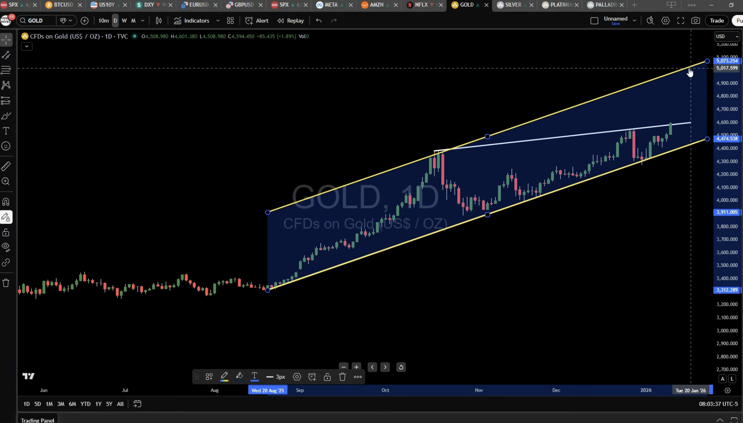Click the Trade button
743x423 pixels.
point(716,21)
